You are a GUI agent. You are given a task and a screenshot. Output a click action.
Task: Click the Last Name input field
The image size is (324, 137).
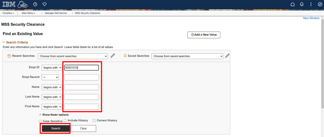(81, 97)
